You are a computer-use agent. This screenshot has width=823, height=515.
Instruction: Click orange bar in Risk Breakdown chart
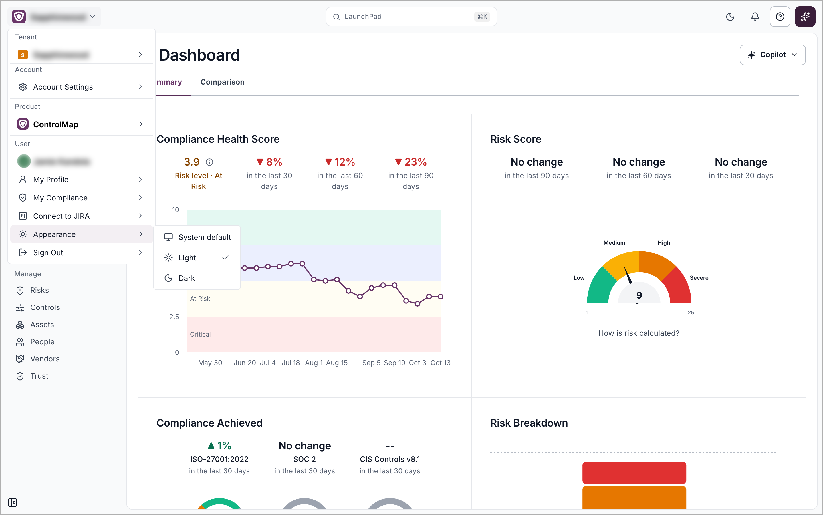pyautogui.click(x=634, y=498)
